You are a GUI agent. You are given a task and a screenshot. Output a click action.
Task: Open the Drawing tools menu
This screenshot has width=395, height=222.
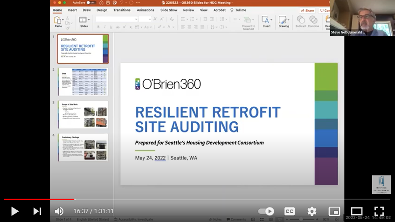tap(284, 21)
